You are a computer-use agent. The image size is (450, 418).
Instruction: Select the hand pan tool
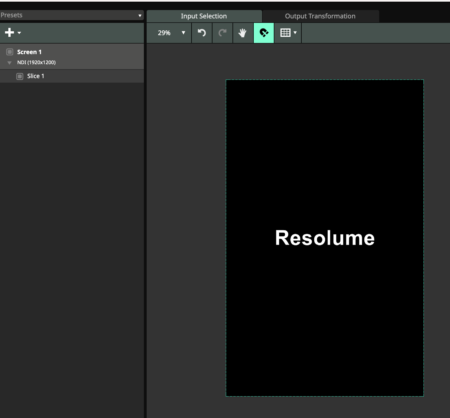(243, 33)
